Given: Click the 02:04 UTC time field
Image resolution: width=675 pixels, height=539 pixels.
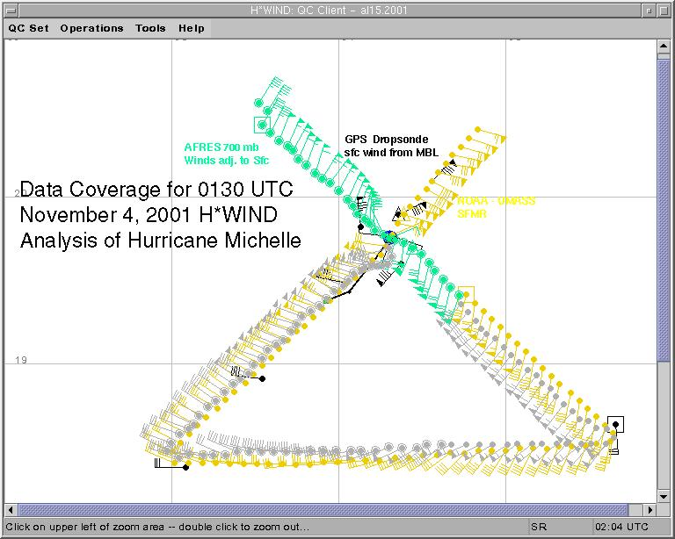Looking at the screenshot, I should click(621, 527).
